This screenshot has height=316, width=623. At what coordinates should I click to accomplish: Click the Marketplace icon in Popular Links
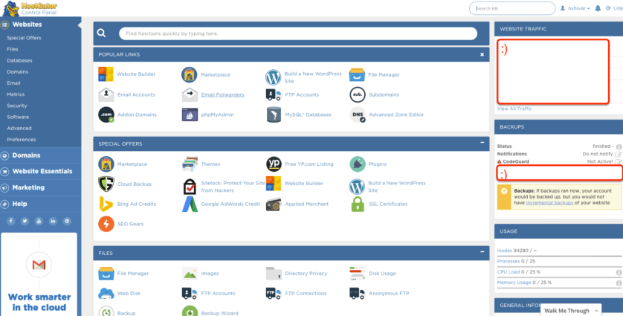click(189, 75)
